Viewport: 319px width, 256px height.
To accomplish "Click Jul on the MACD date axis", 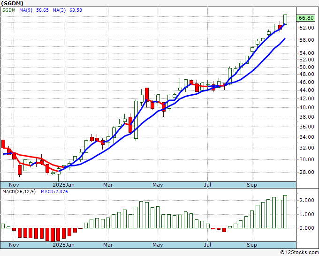I will pos(207,245).
